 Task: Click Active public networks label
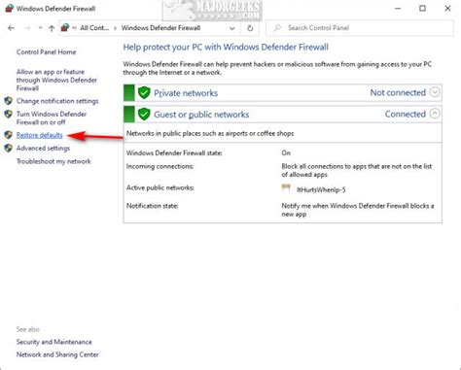[x=160, y=187]
